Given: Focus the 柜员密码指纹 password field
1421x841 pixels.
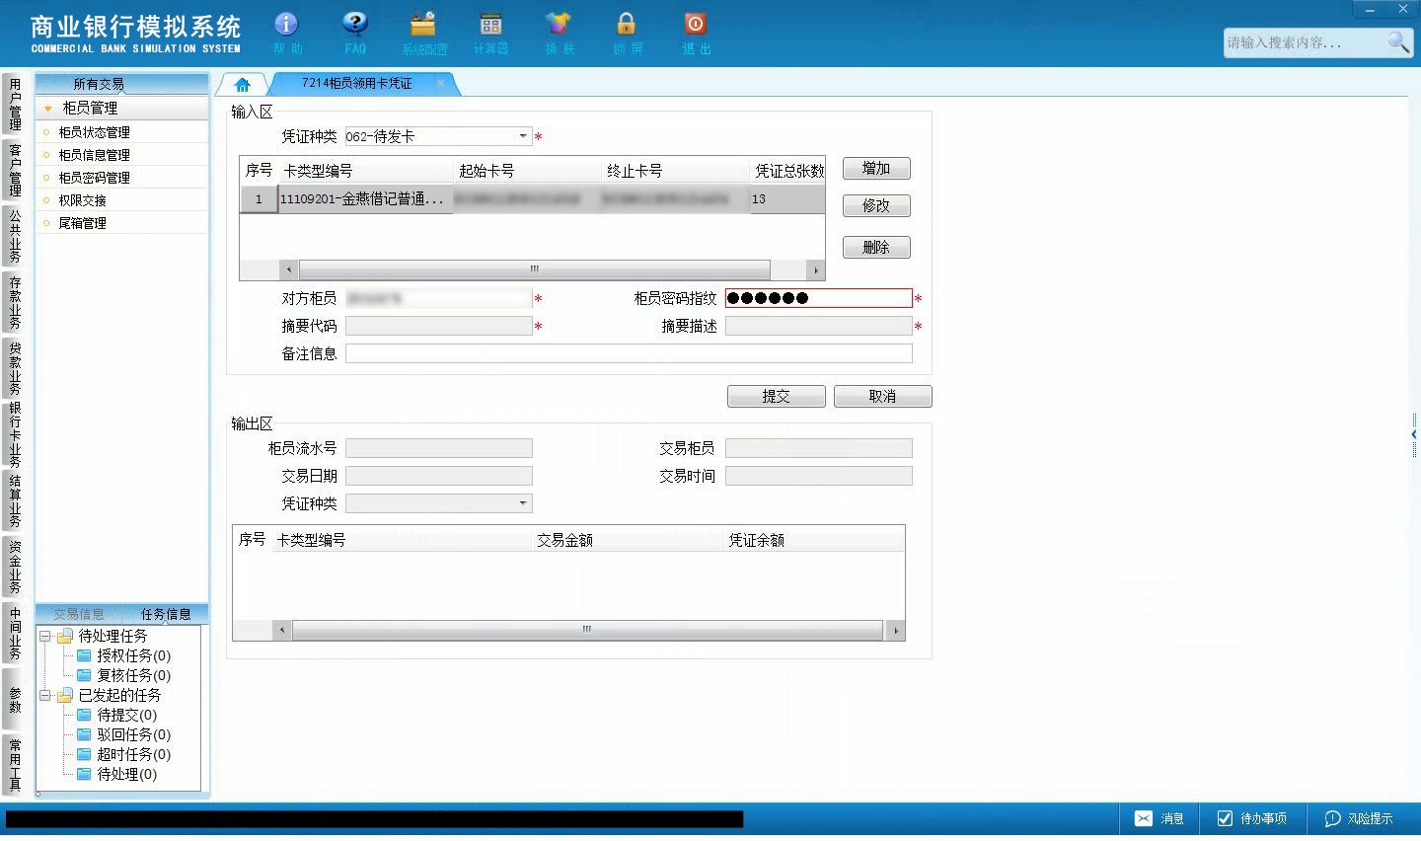Looking at the screenshot, I should pyautogui.click(x=818, y=298).
